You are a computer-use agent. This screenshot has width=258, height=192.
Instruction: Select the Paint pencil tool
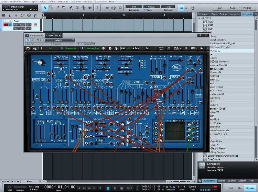pos(71,8)
